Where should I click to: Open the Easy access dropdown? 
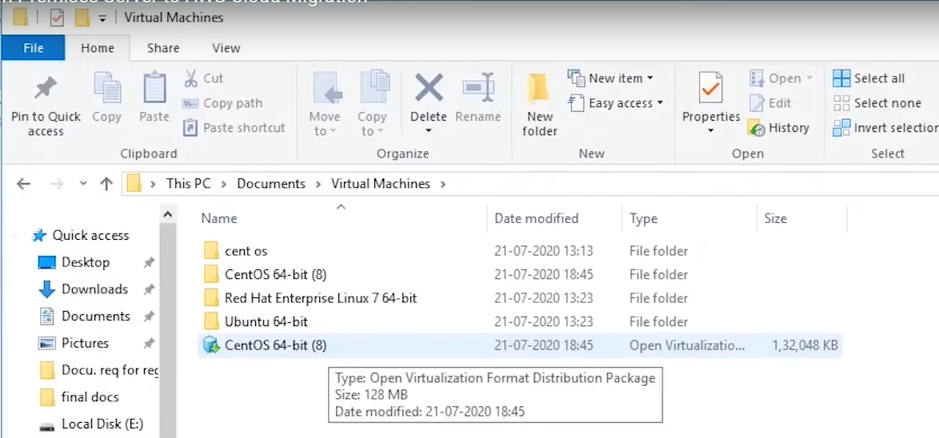(x=617, y=103)
